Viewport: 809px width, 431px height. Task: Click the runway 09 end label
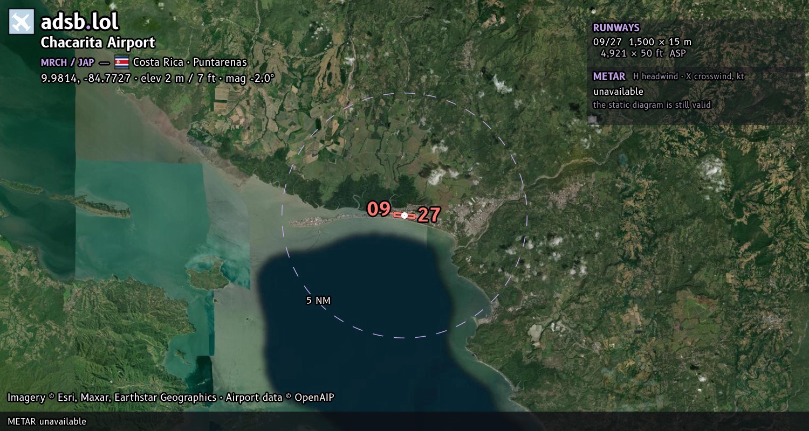(379, 209)
